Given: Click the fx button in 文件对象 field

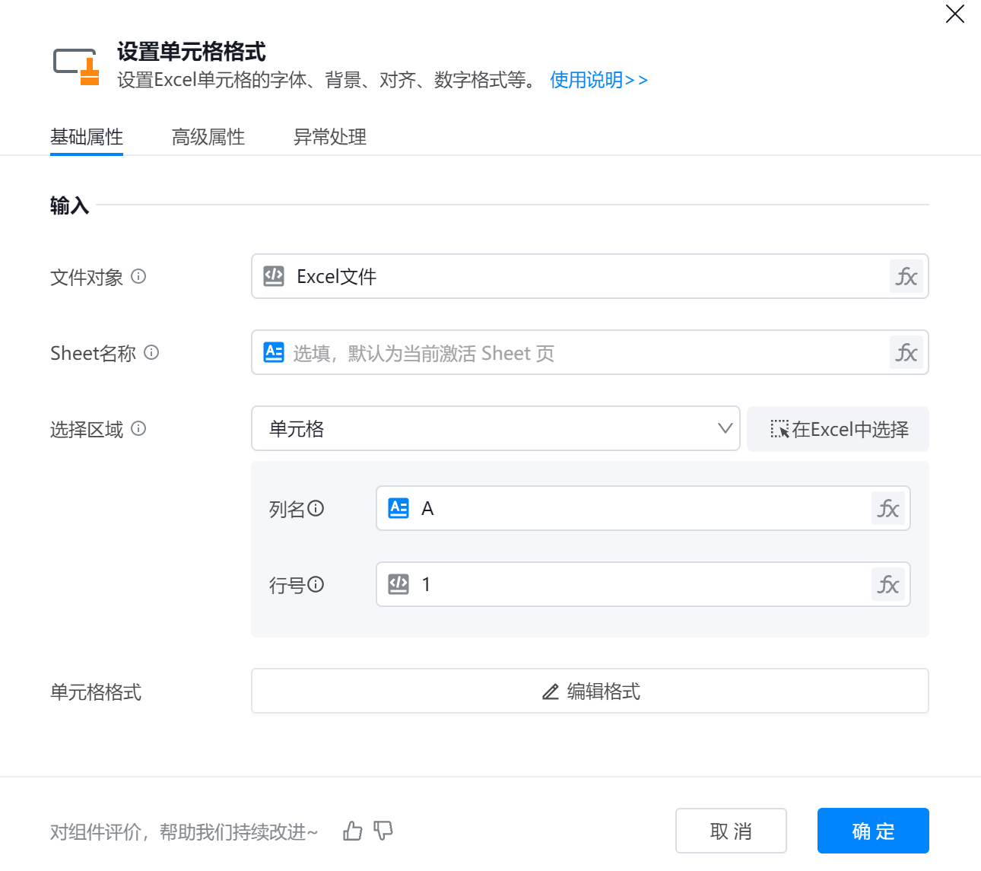Looking at the screenshot, I should click(x=906, y=277).
